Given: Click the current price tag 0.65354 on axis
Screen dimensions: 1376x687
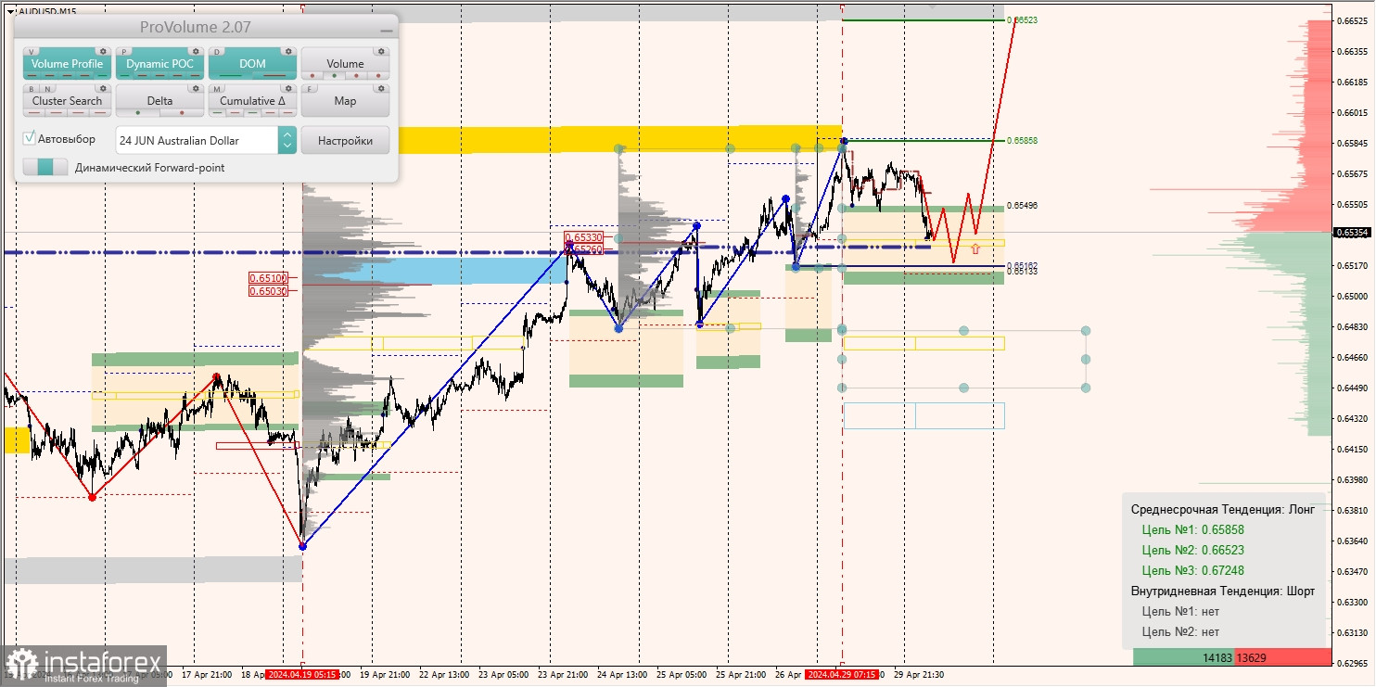Looking at the screenshot, I should 1353,233.
